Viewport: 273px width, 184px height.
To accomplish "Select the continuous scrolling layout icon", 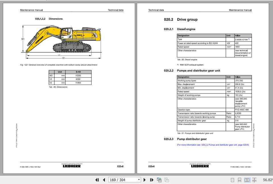I will pos(240,180).
